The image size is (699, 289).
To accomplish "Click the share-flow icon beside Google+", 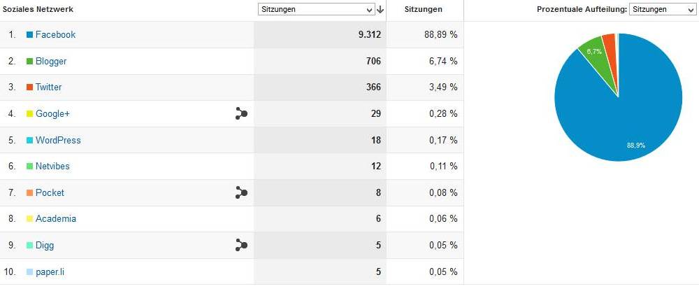I will click(242, 113).
